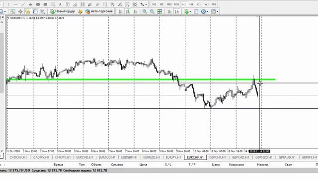Click the Новый ордер button
Image resolution: width=318 pixels, height=179 pixels.
(63, 11)
